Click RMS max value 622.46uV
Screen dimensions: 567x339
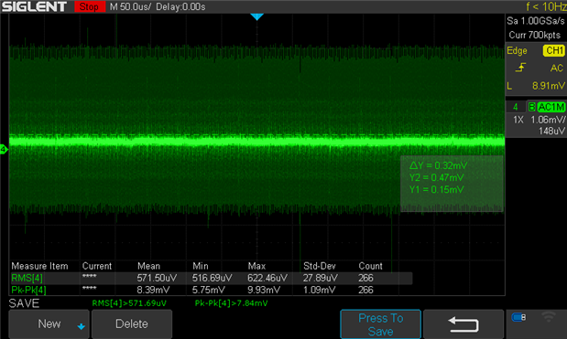click(x=267, y=278)
